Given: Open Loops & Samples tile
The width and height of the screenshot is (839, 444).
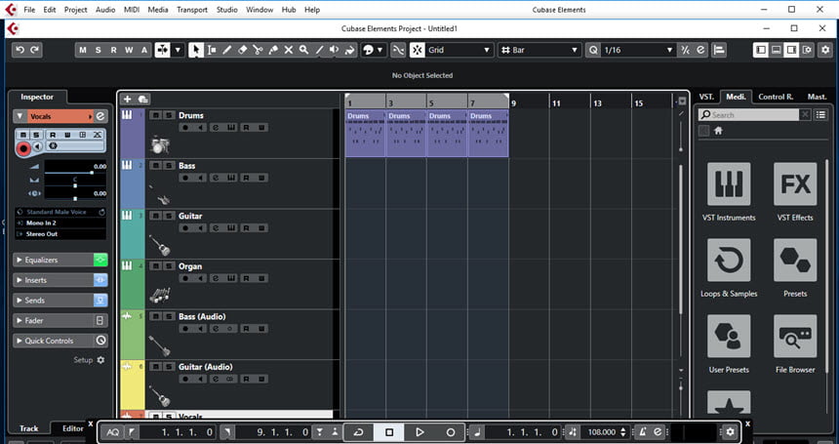Looking at the screenshot, I should 728,261.
